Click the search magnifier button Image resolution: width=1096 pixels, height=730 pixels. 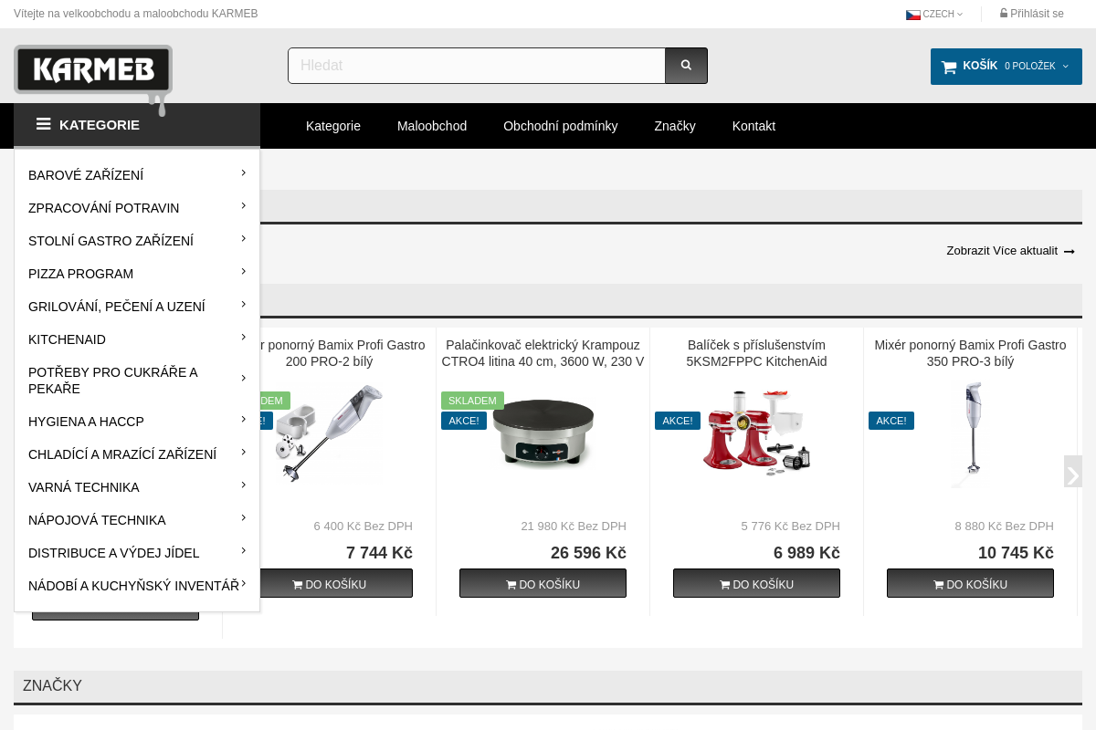tap(686, 66)
